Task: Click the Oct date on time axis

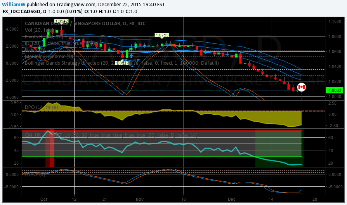Action: click(44, 199)
